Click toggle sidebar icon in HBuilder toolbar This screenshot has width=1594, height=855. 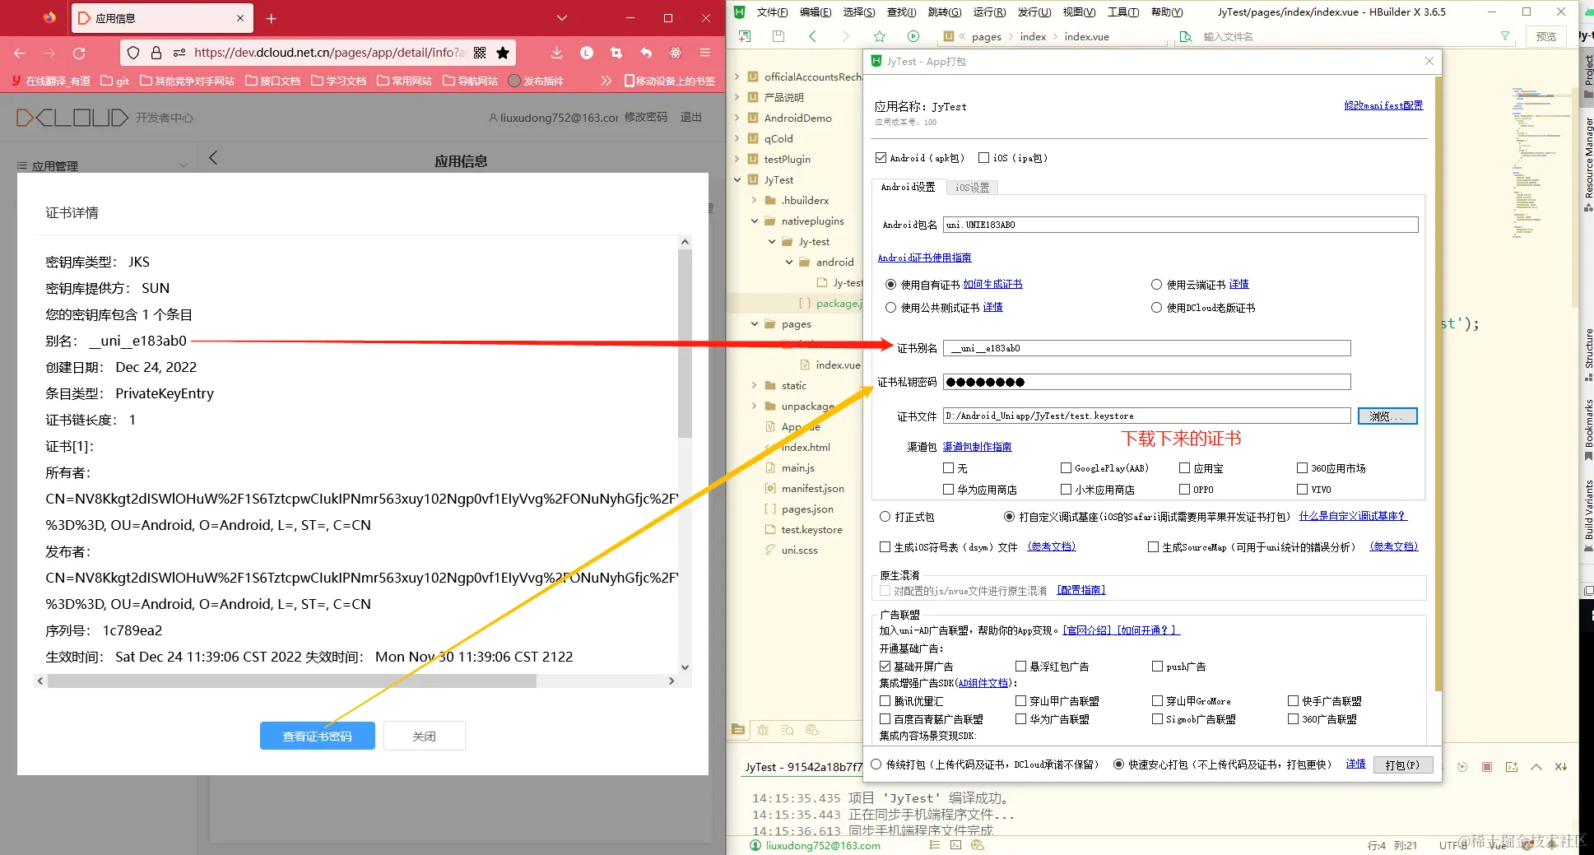(x=745, y=36)
